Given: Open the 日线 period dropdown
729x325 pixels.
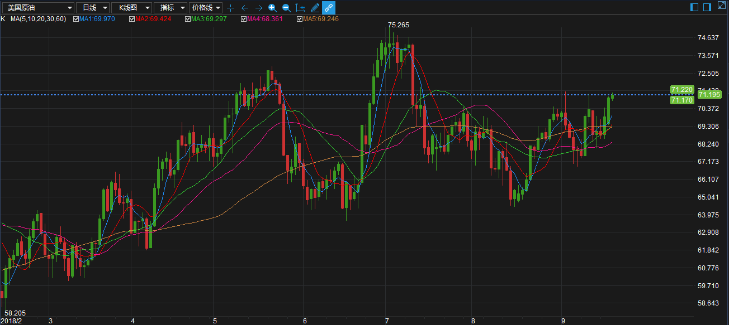Looking at the screenshot, I should click(x=92, y=8).
